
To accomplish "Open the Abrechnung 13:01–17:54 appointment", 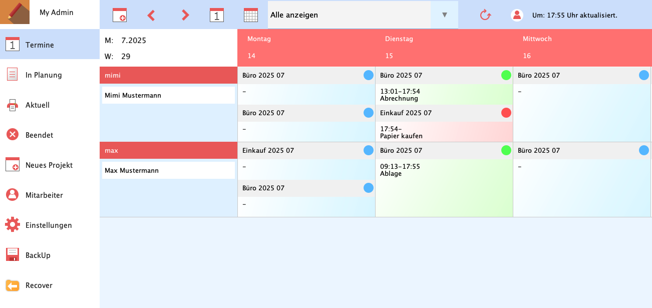I will (444, 95).
